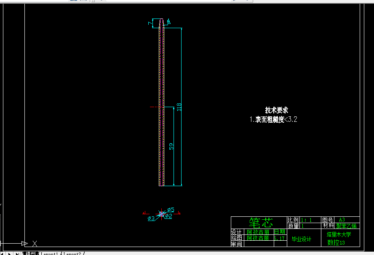
Task: Jump to the last tab with the end arrow
Action: pos(17,253)
